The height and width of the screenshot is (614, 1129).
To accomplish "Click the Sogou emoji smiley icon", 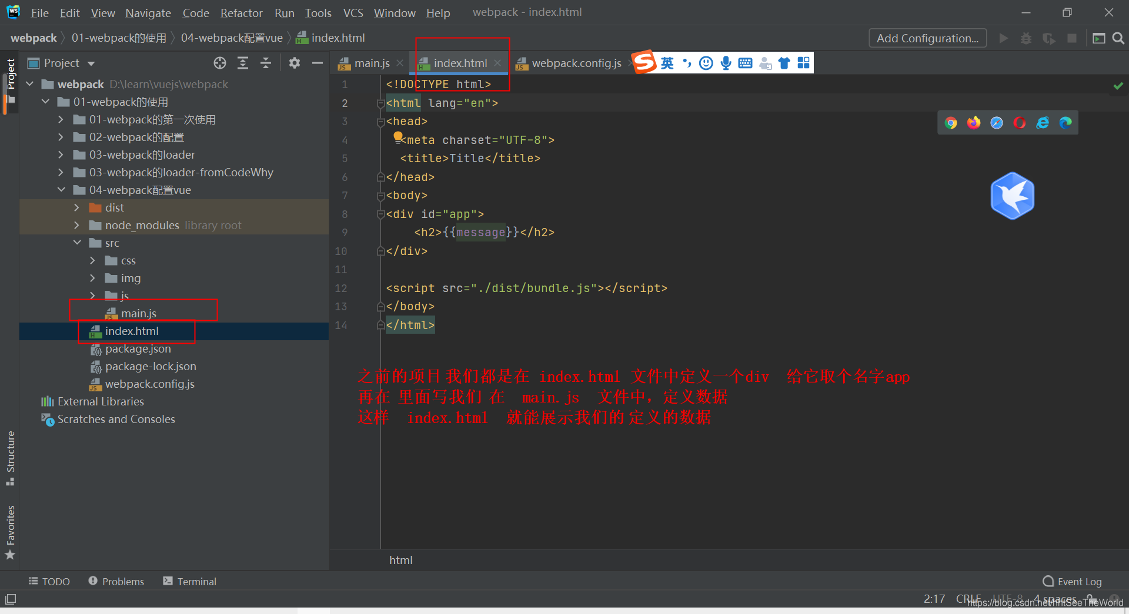I will 706,63.
